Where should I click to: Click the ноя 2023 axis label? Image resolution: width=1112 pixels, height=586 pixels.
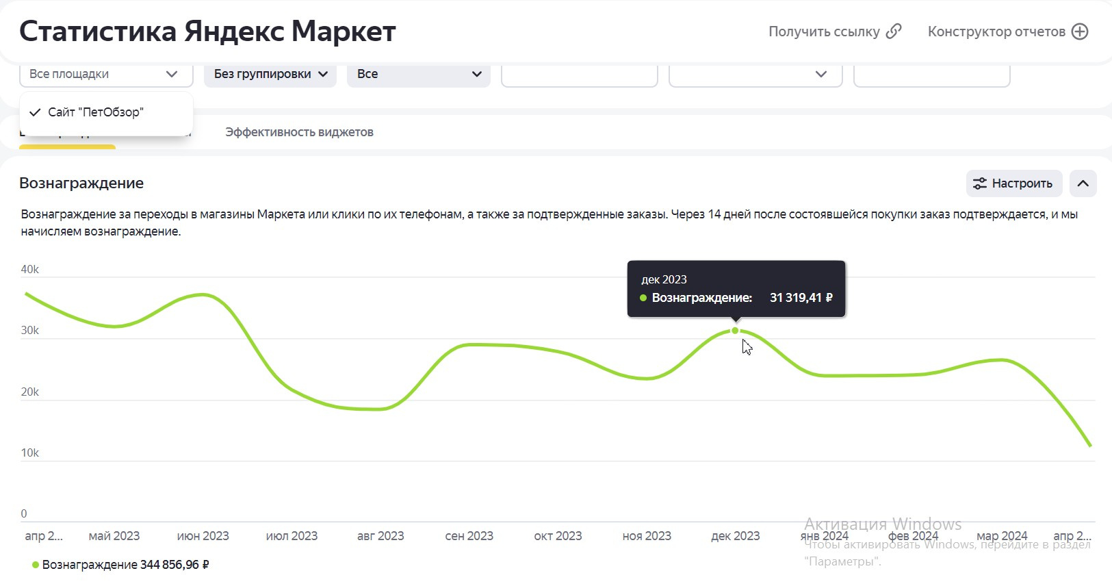coord(647,536)
